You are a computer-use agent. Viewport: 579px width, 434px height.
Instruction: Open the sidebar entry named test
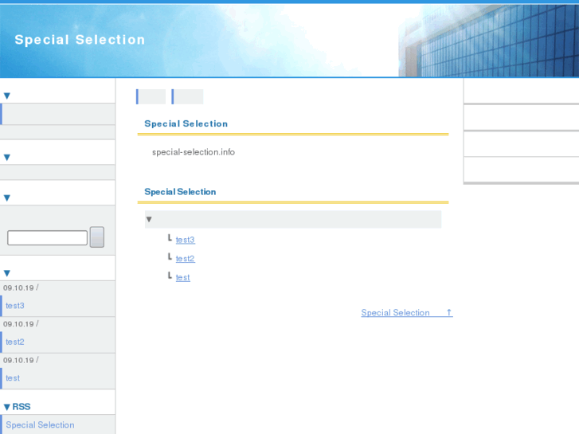[13, 377]
